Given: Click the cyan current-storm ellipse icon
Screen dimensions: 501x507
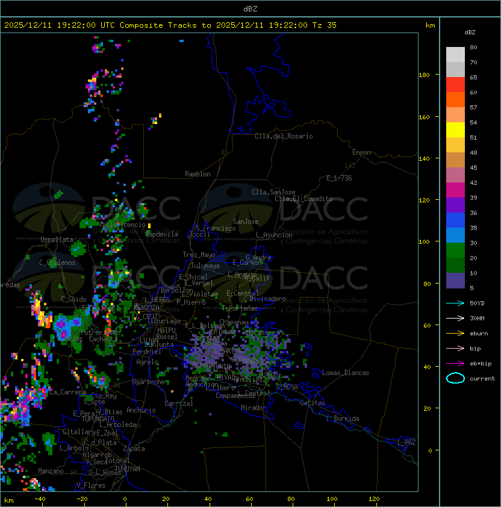Looking at the screenshot, I should point(455,378).
